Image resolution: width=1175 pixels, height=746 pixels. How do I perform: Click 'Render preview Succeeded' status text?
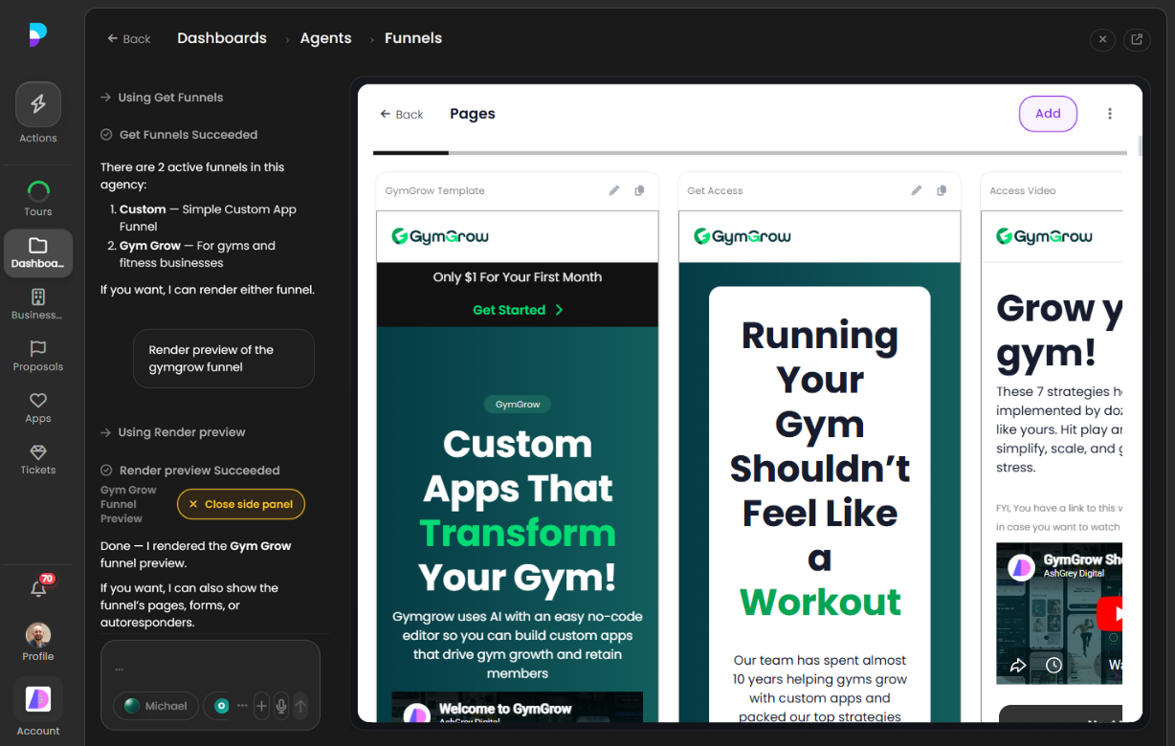200,471
